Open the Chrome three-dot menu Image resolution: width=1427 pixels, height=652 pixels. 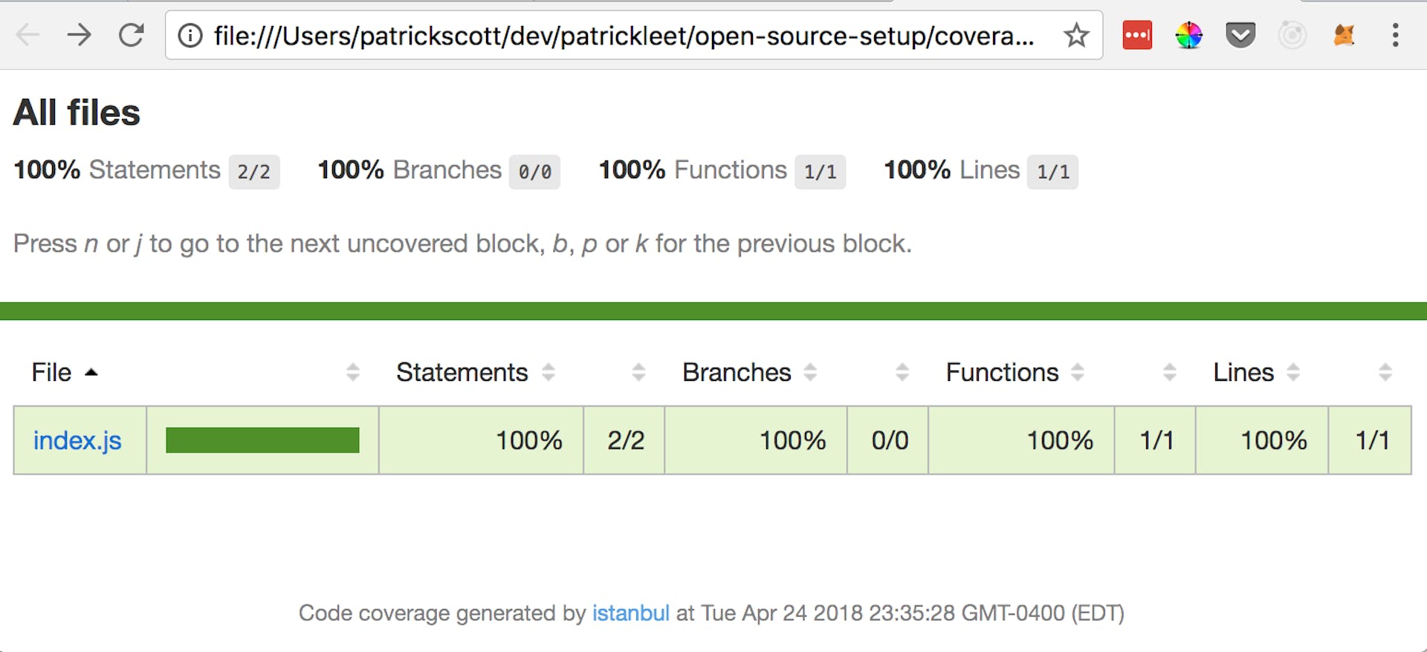click(1395, 35)
